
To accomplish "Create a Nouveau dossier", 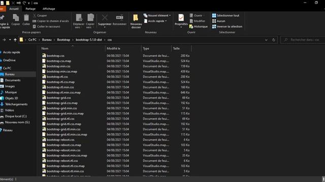I will coord(136,21).
